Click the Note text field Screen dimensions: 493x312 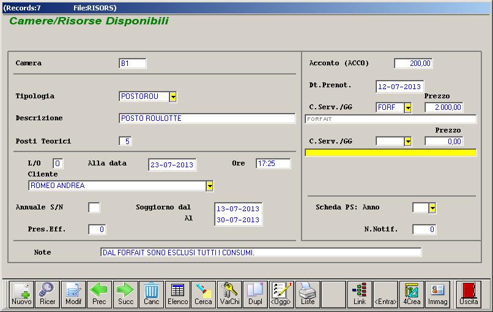261,252
